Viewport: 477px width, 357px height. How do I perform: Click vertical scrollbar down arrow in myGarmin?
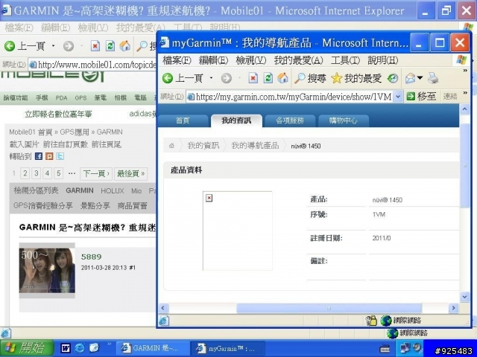[464, 296]
